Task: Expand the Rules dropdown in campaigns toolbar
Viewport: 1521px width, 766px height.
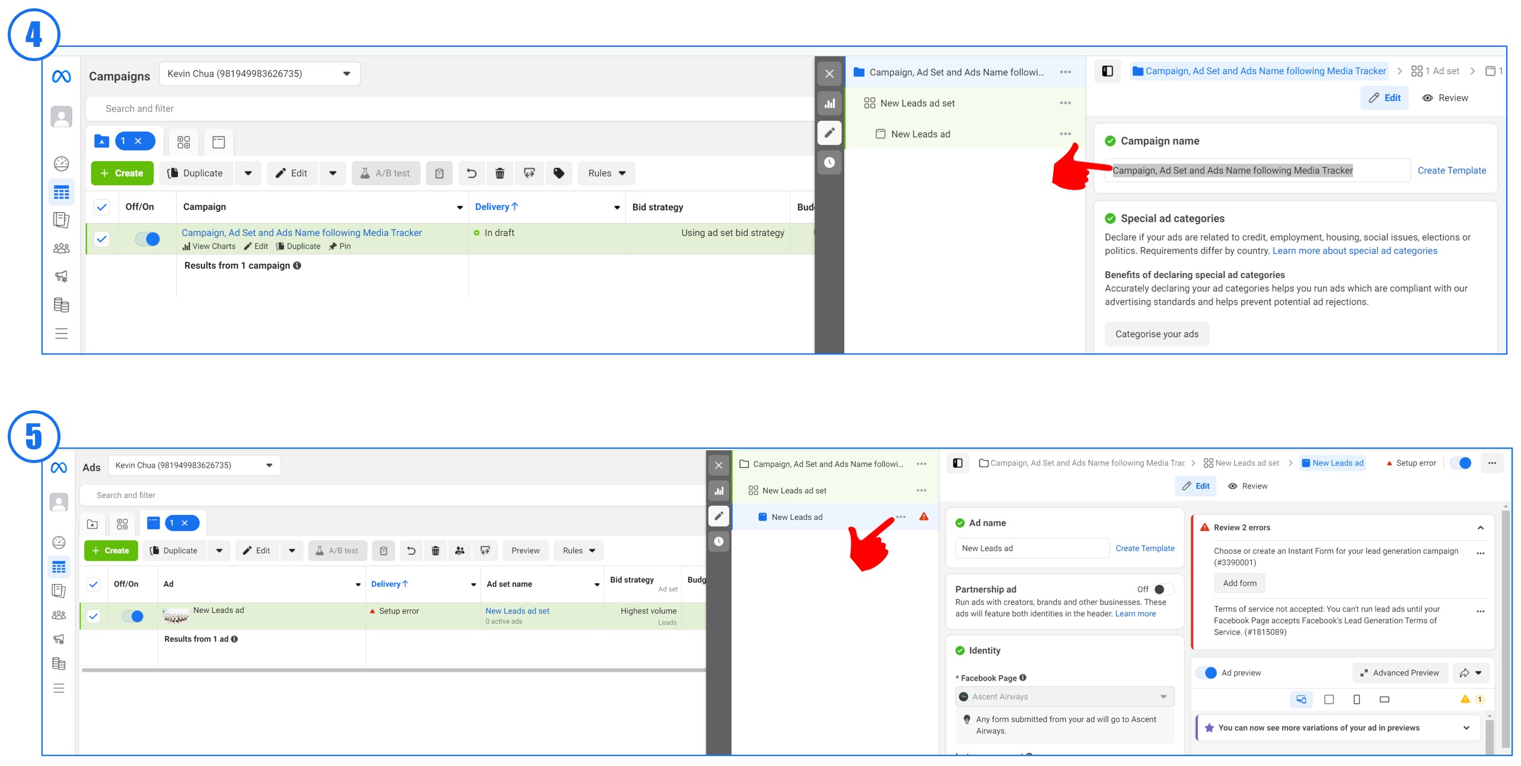Action: click(606, 173)
